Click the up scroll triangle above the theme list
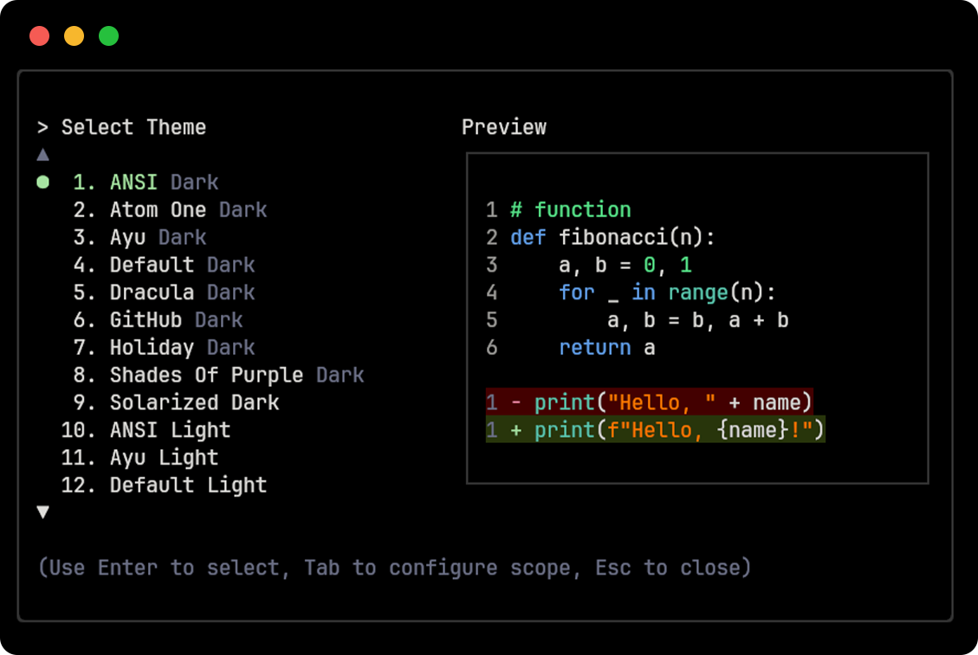The image size is (978, 655). point(43,154)
